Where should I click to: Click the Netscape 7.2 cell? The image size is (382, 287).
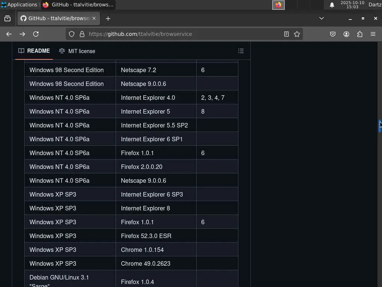click(x=156, y=70)
